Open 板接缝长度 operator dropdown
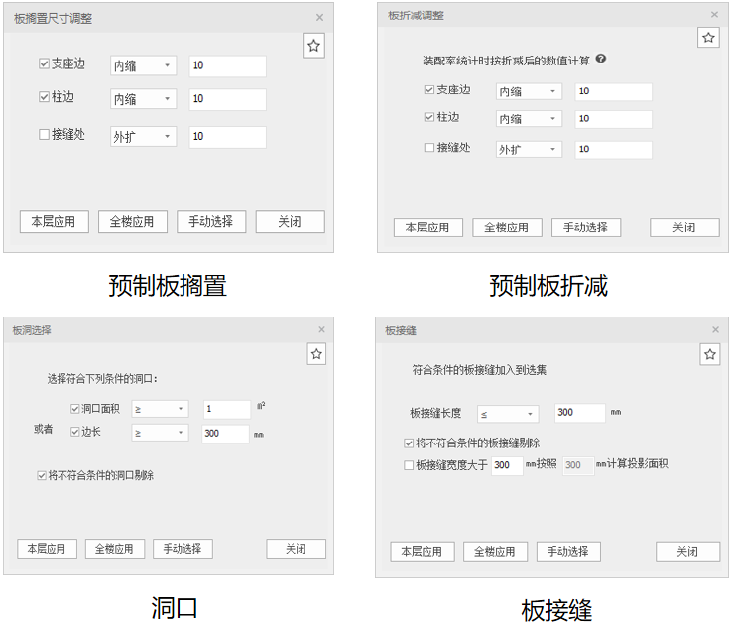This screenshot has height=633, width=731. click(x=508, y=414)
